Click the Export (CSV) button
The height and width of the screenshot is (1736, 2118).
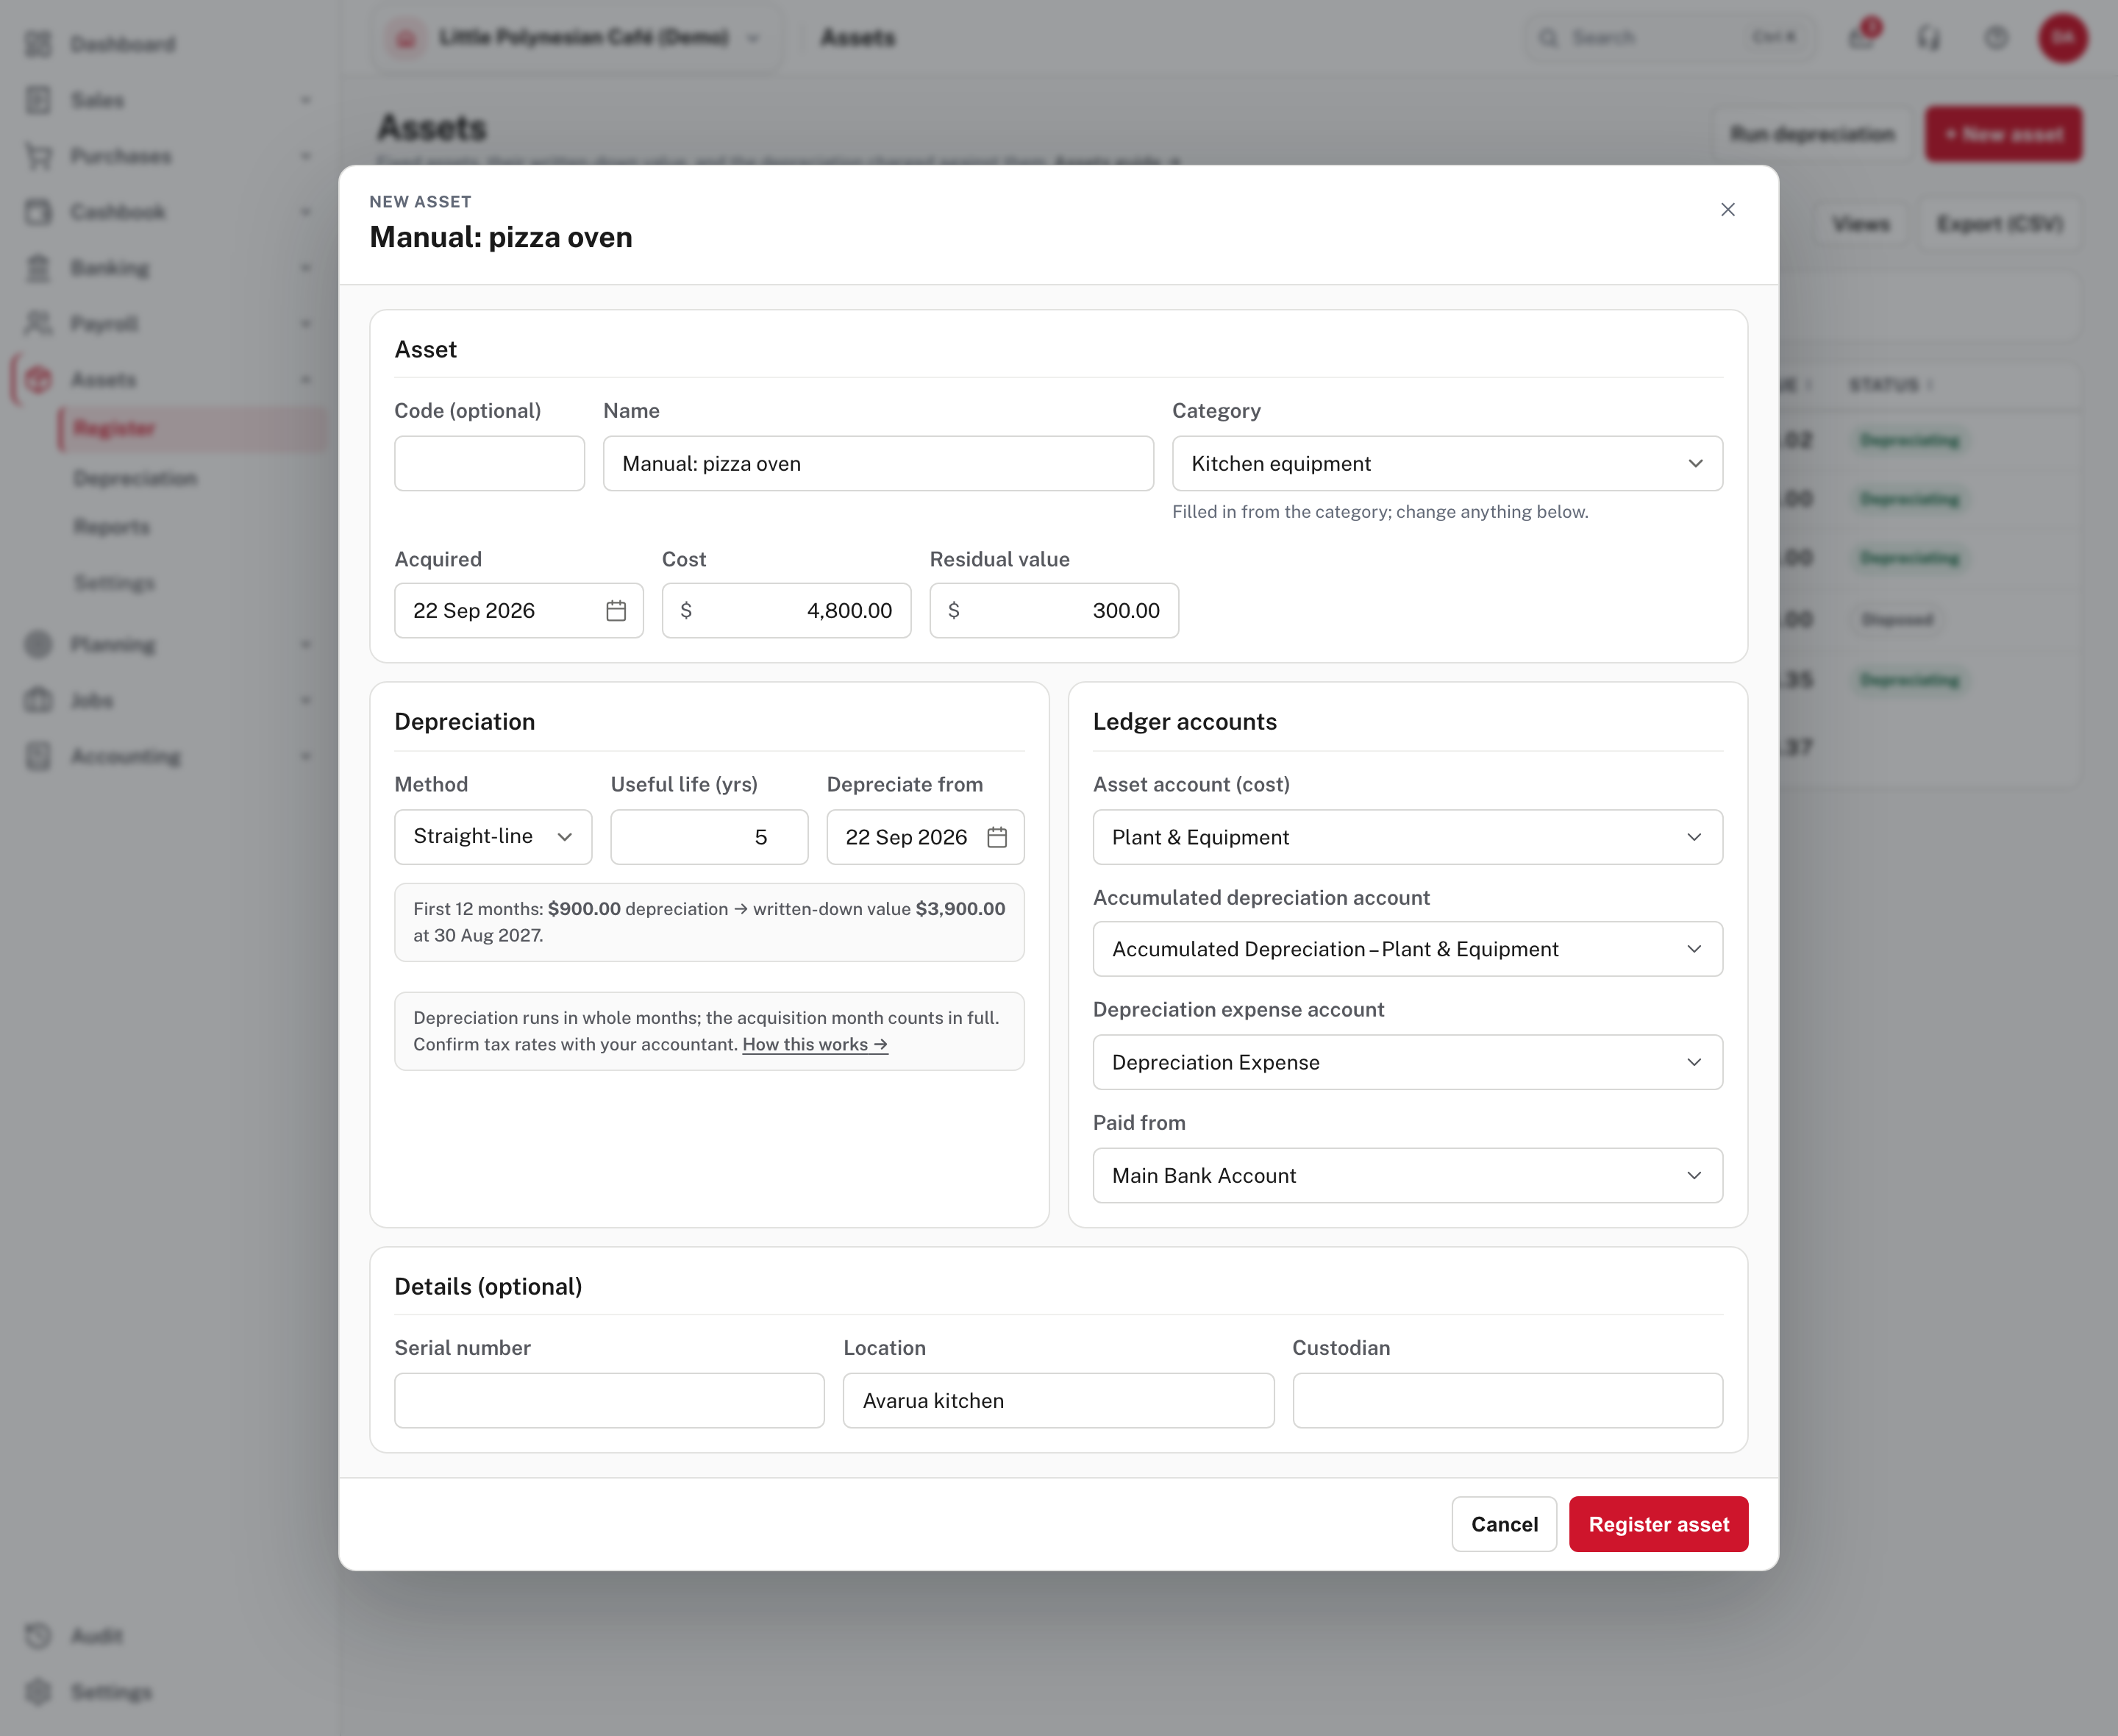point(2000,224)
